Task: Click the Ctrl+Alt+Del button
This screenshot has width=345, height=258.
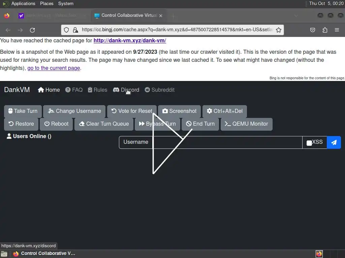Action: [x=225, y=111]
